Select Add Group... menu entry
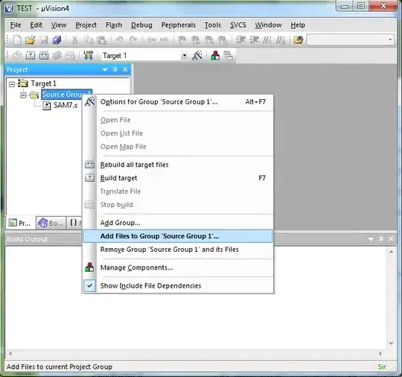This screenshot has width=402, height=377. pyautogui.click(x=177, y=223)
